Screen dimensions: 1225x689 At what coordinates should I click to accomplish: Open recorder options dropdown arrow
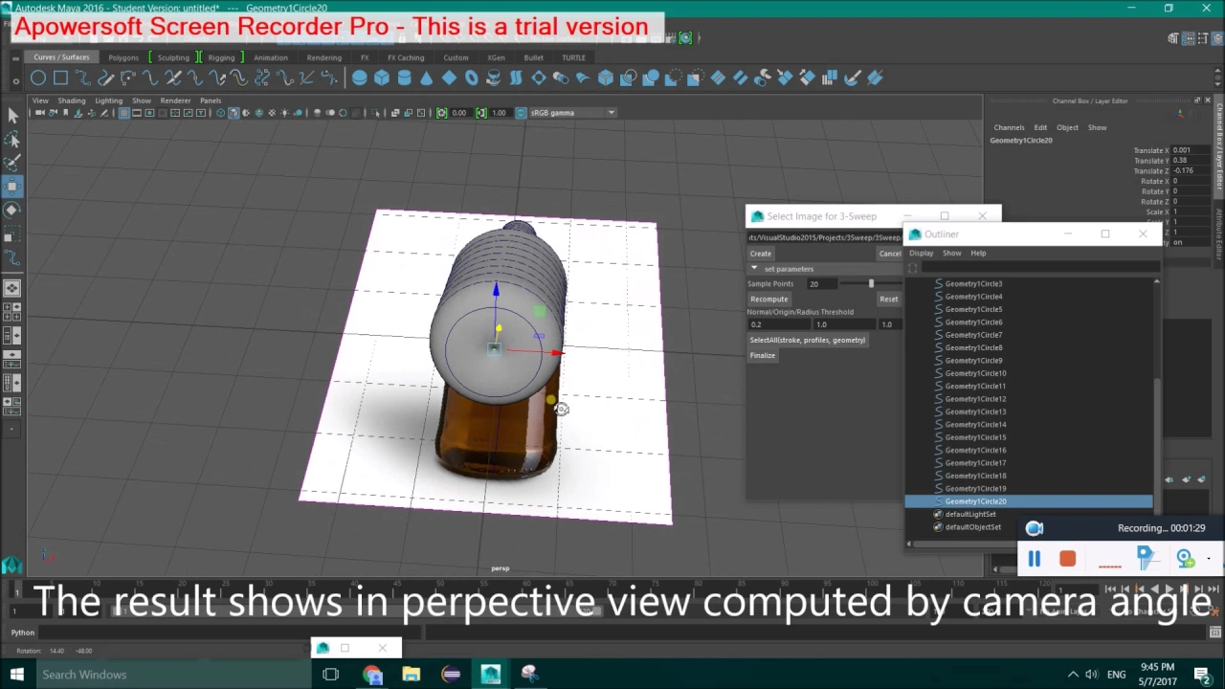click(1209, 558)
